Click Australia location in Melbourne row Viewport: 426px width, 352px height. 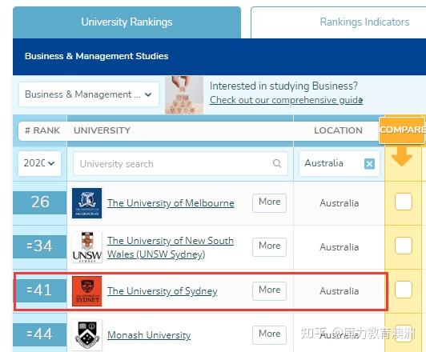(x=339, y=203)
